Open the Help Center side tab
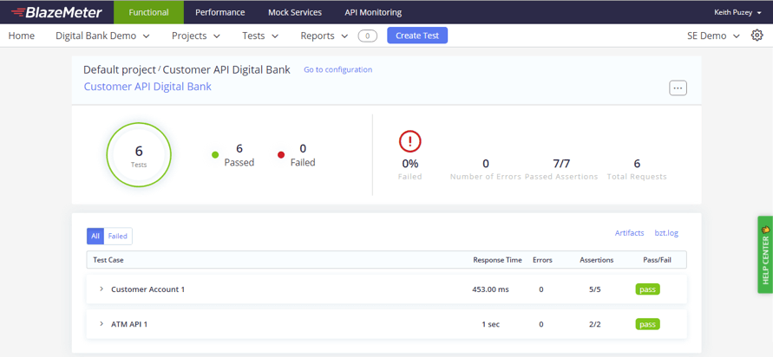 coord(765,255)
